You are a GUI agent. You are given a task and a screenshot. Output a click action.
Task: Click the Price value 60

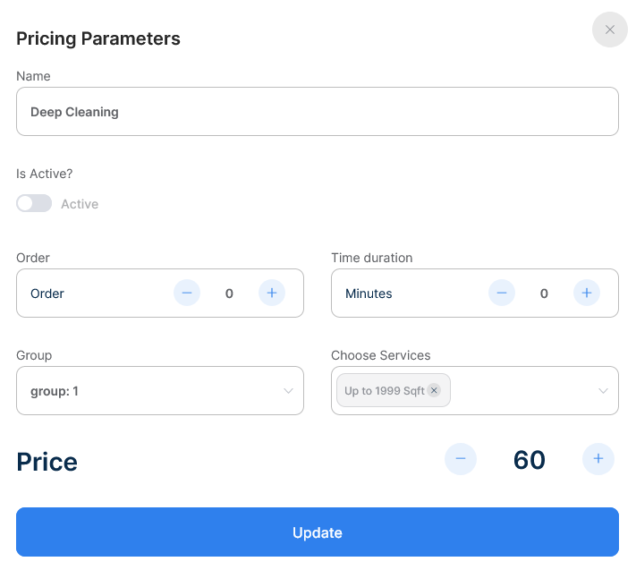(530, 460)
